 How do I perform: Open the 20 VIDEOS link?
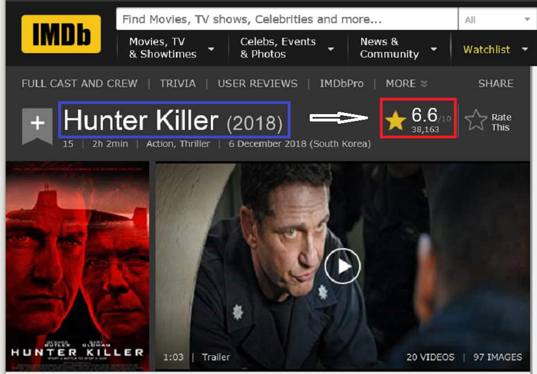[x=430, y=357]
